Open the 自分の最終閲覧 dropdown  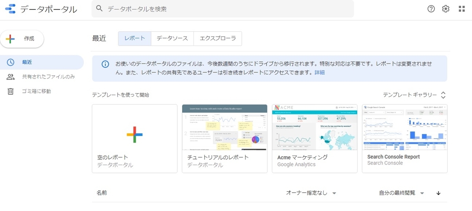[x=402, y=193]
